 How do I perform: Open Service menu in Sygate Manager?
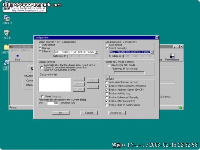[14, 50]
